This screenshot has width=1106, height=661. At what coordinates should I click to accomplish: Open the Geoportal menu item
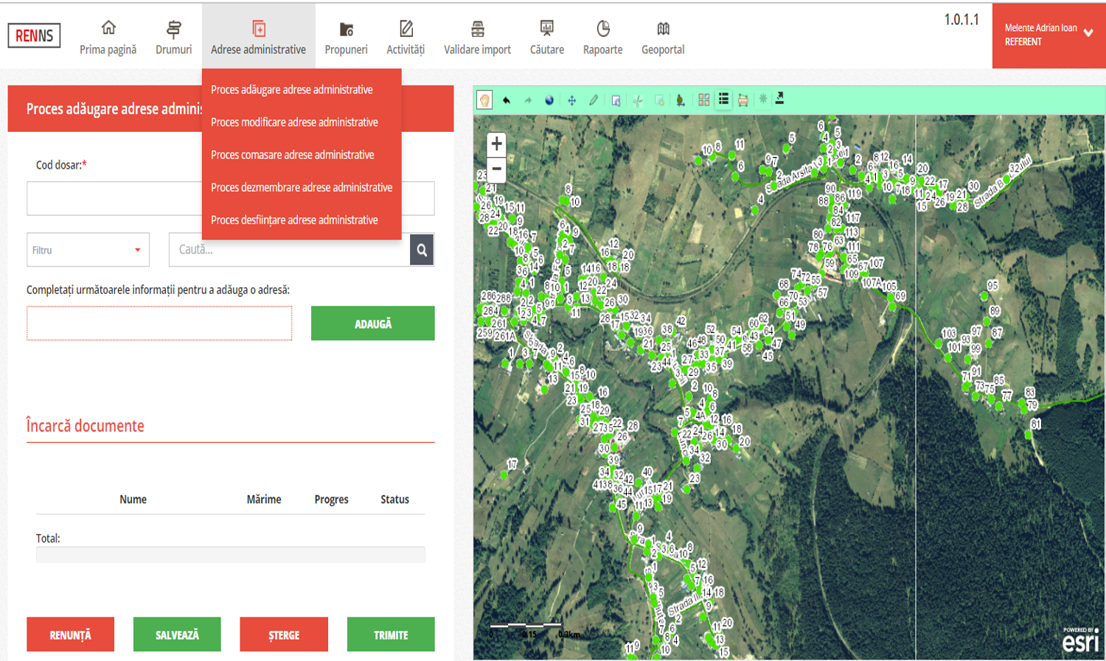[x=663, y=38]
